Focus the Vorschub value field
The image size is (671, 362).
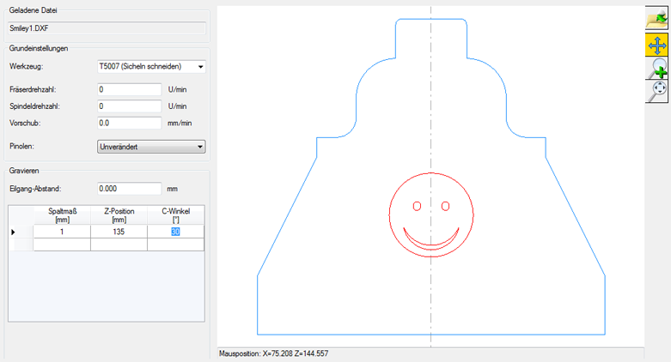[x=130, y=124]
